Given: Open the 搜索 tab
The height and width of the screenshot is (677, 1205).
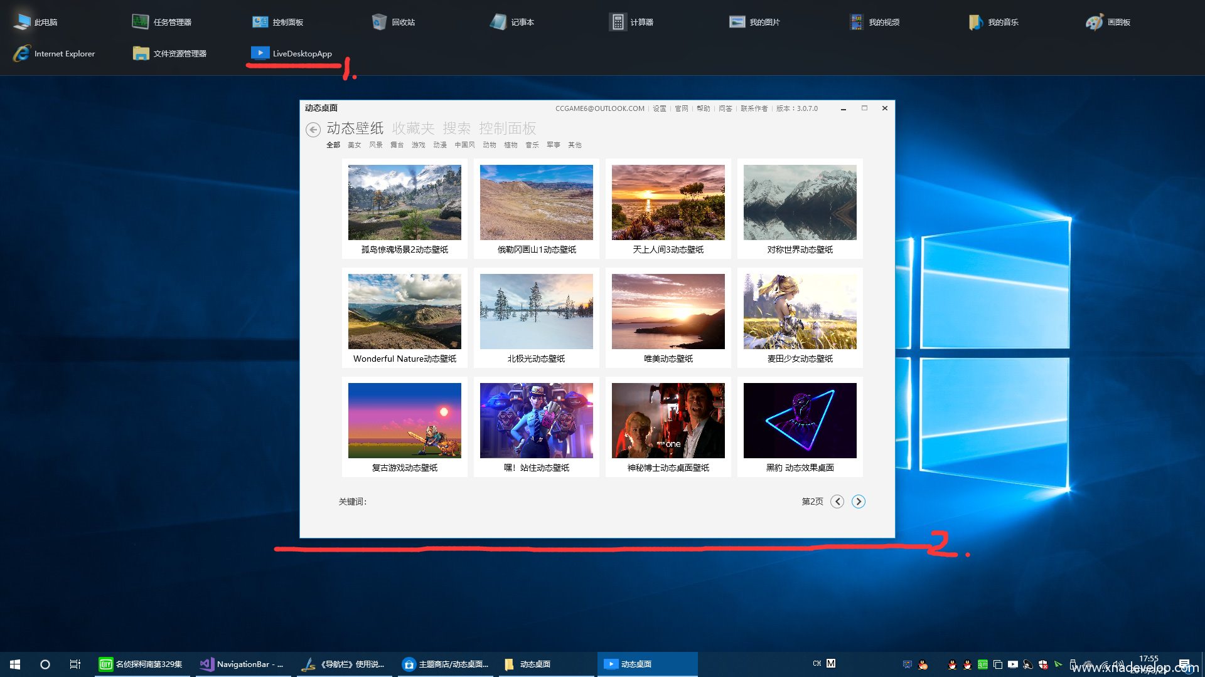Looking at the screenshot, I should point(456,129).
